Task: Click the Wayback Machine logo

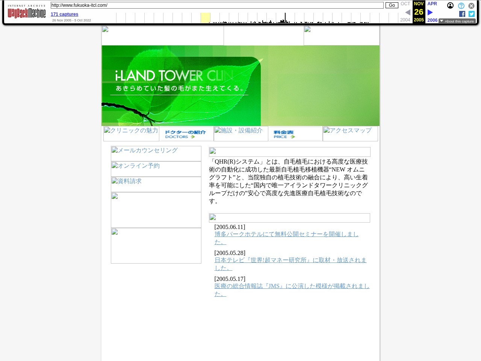Action: point(27,12)
